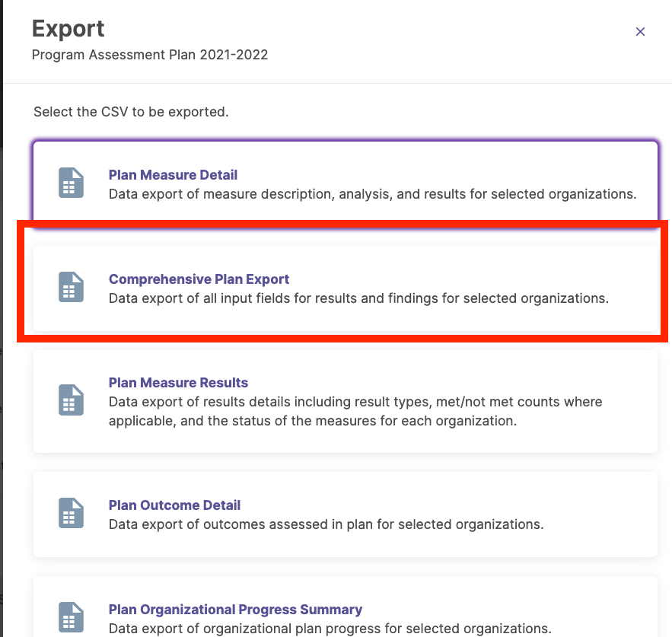Select Plan Organizational Progress Summary title

(235, 610)
